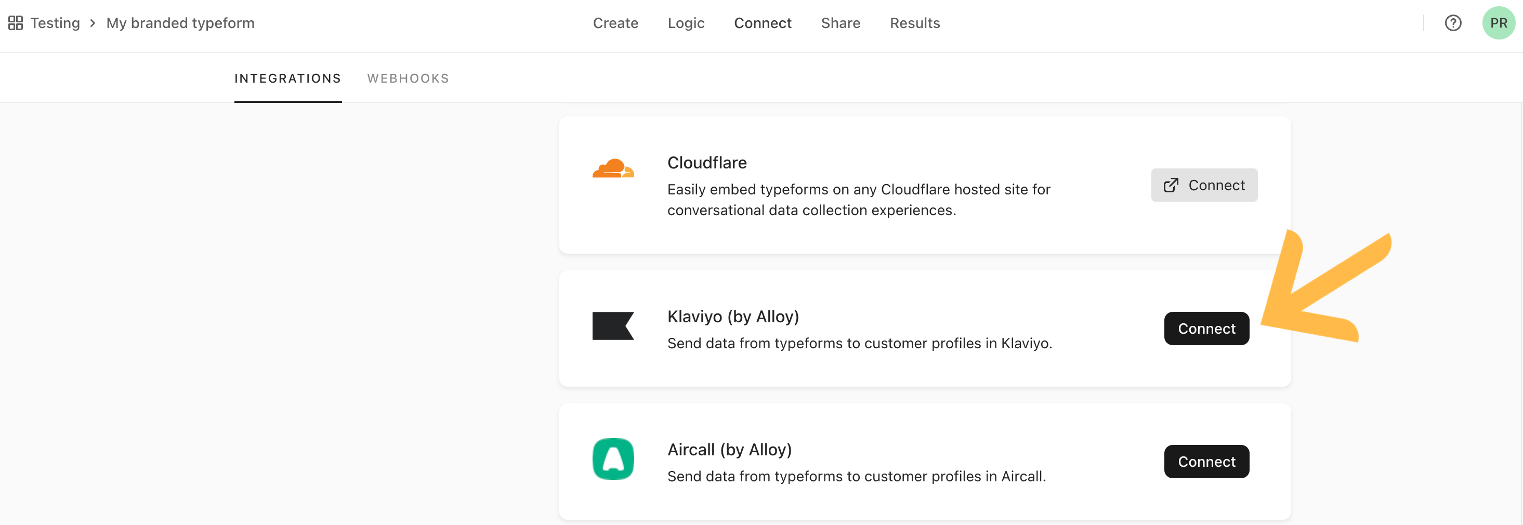Click the Aircall logo icon
The height and width of the screenshot is (525, 1523).
pos(613,459)
